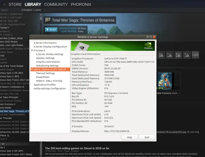Image resolution: width=205 pixels, height=157 pixels.
Task: Open the +120 friends badge
Action: click(x=195, y=55)
